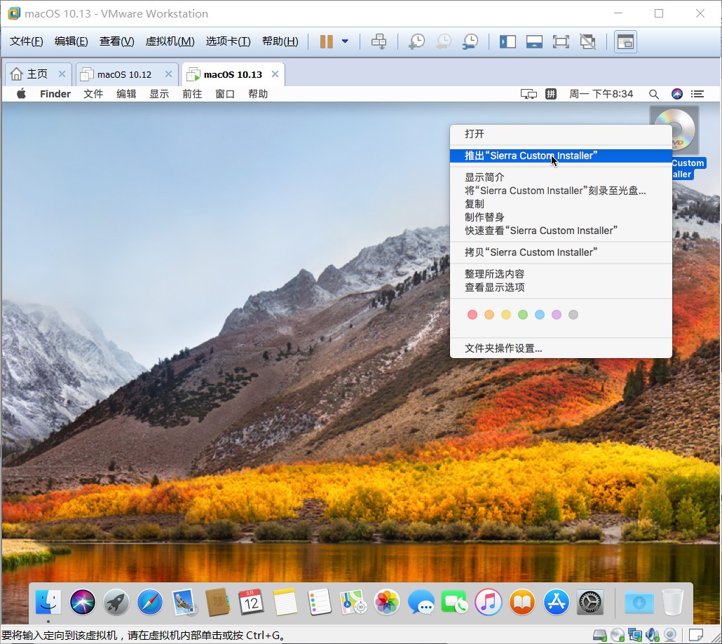Image resolution: width=722 pixels, height=644 pixels.
Task: Open the Apple menu
Action: click(21, 94)
